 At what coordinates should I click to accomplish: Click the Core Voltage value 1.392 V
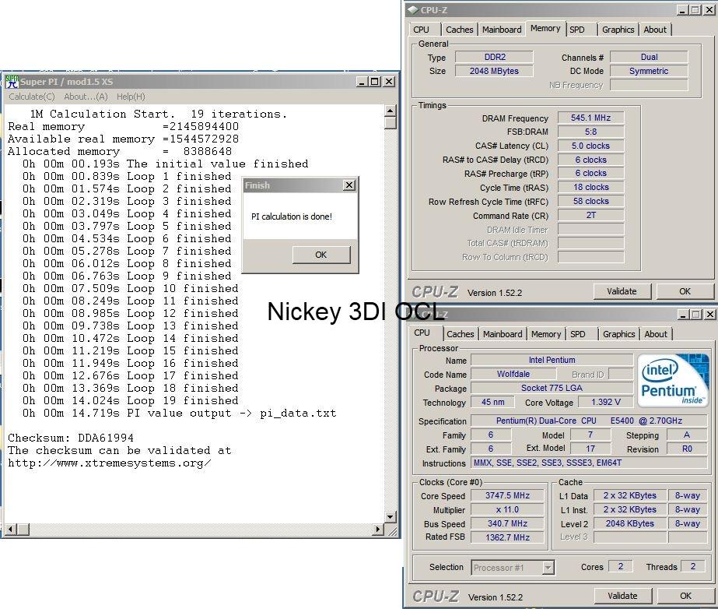tap(605, 402)
